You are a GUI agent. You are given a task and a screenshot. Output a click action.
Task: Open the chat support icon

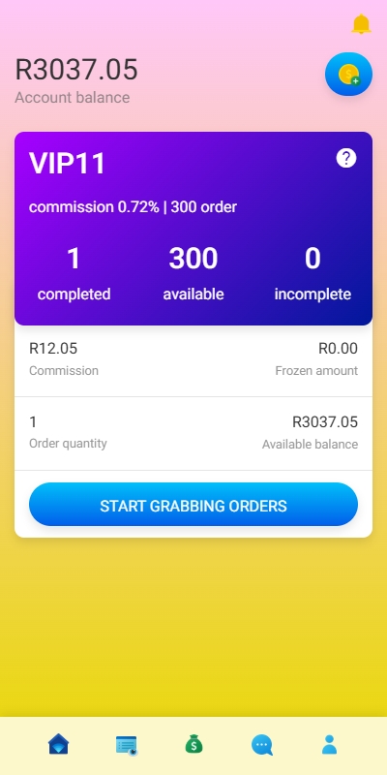click(x=261, y=745)
